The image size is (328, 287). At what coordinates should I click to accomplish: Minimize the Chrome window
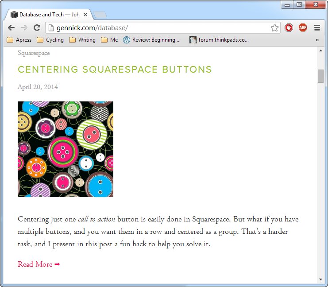pyautogui.click(x=287, y=4)
